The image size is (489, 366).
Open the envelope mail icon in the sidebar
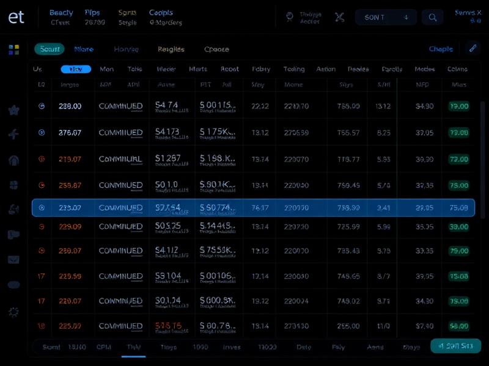click(x=13, y=260)
